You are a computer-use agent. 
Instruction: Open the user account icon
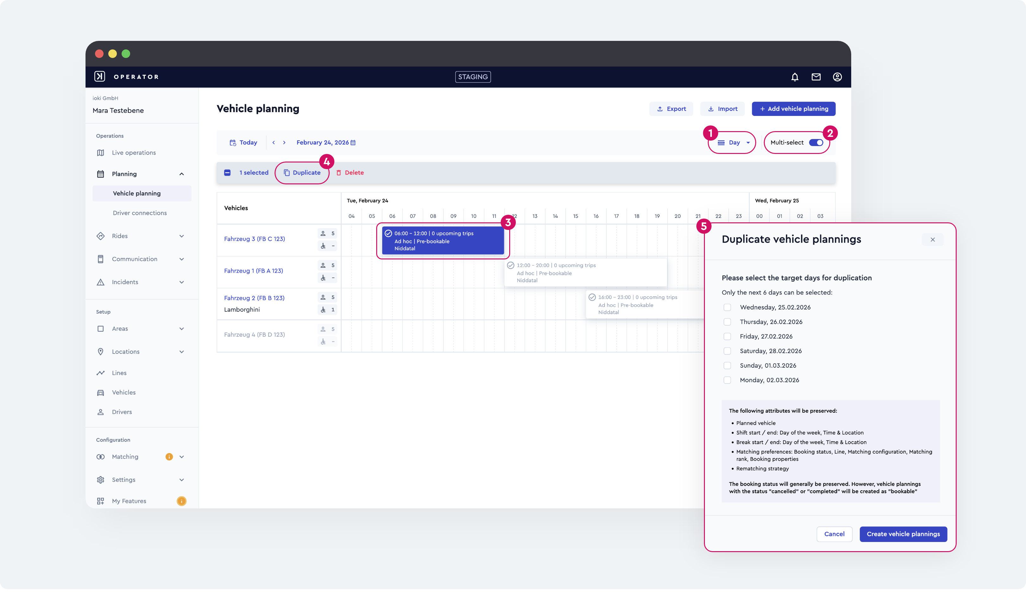(x=837, y=77)
